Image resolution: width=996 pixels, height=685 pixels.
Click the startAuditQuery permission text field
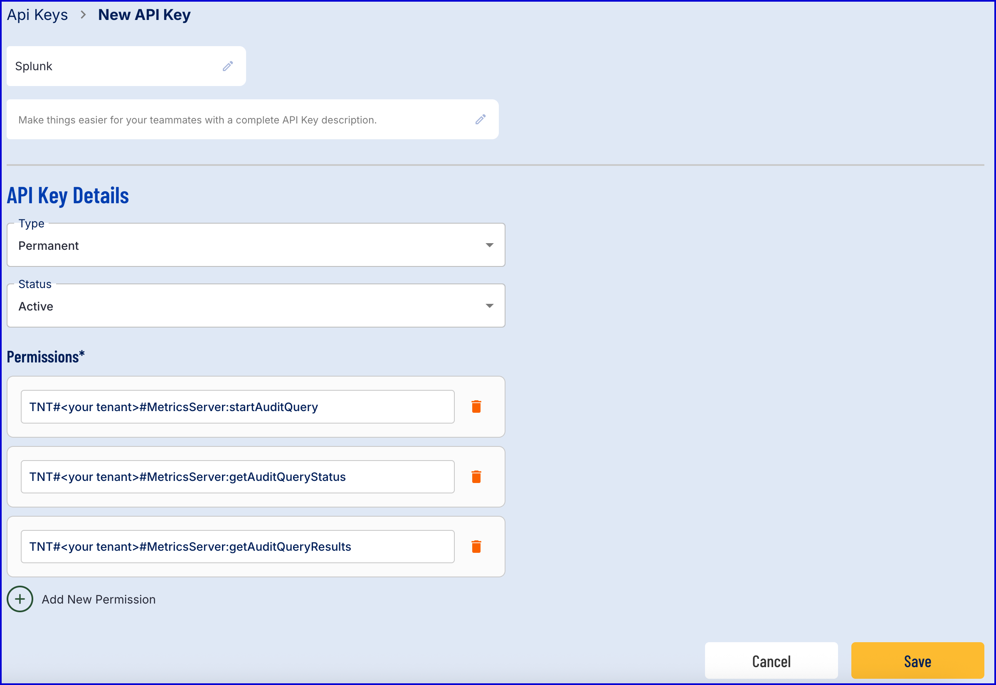[x=237, y=407]
